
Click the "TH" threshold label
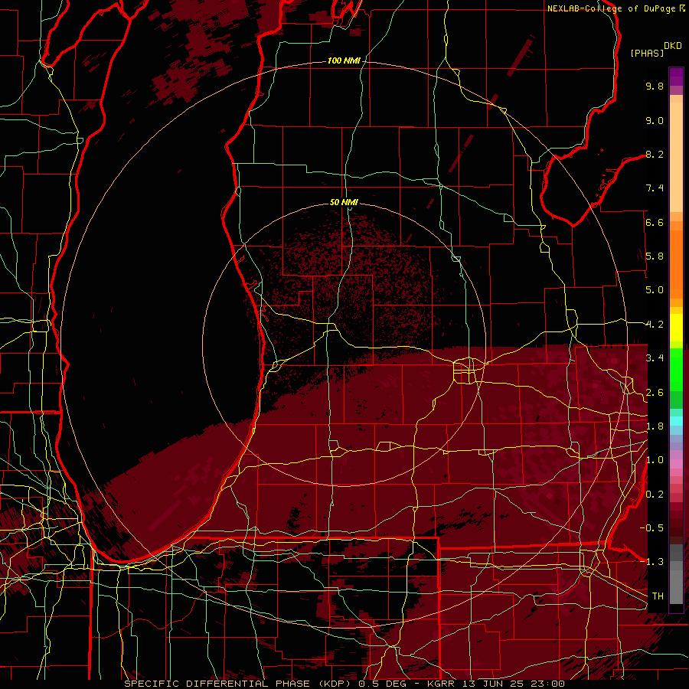pos(658,596)
